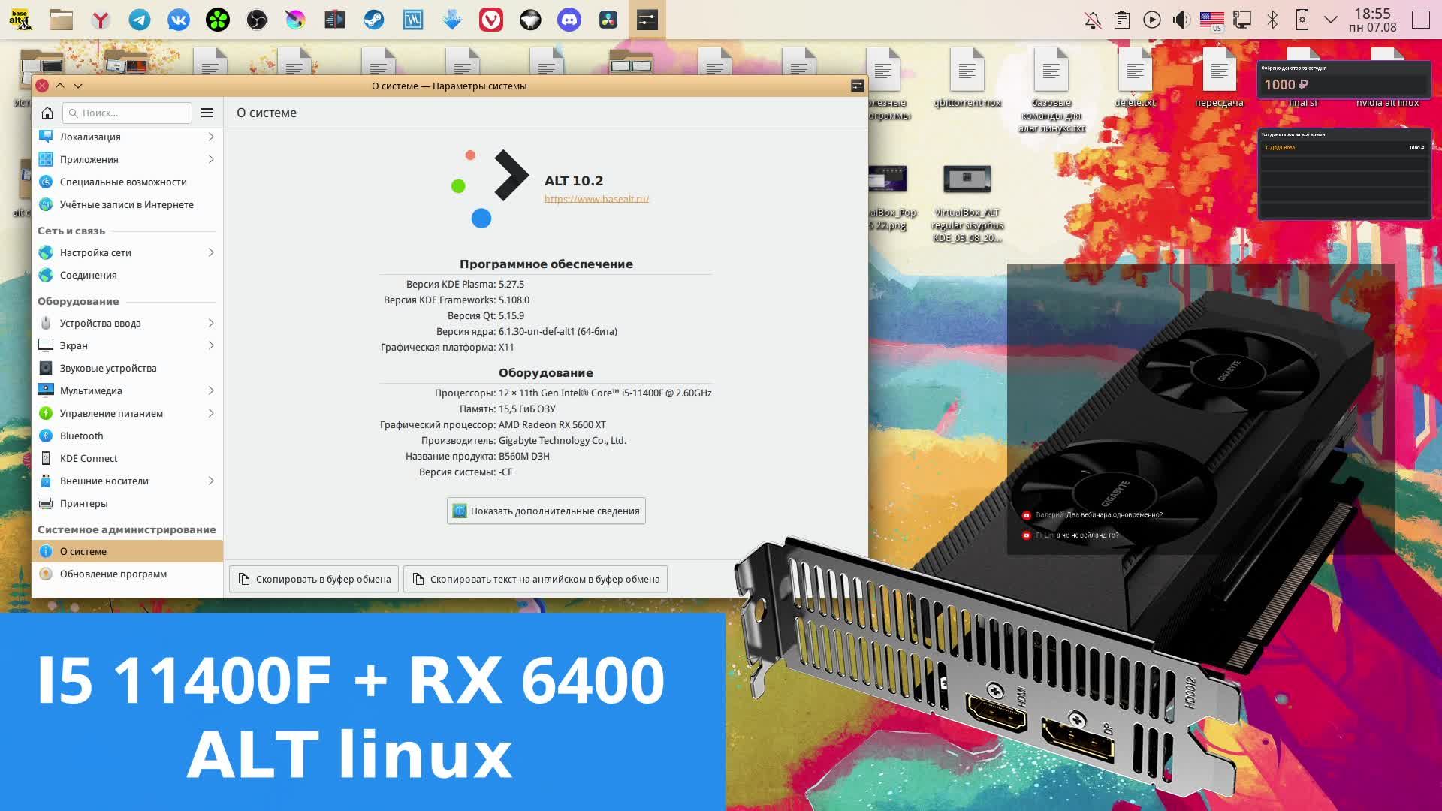
Task: Click the Vivaldi browser icon
Action: pos(492,19)
